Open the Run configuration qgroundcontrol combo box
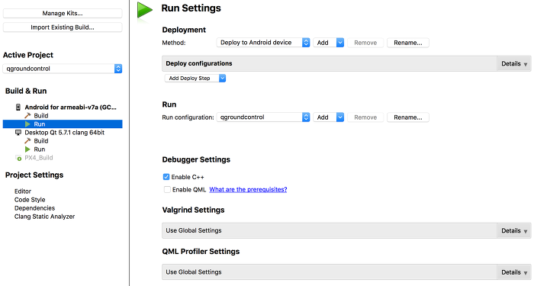The width and height of the screenshot is (534, 286). [x=263, y=117]
